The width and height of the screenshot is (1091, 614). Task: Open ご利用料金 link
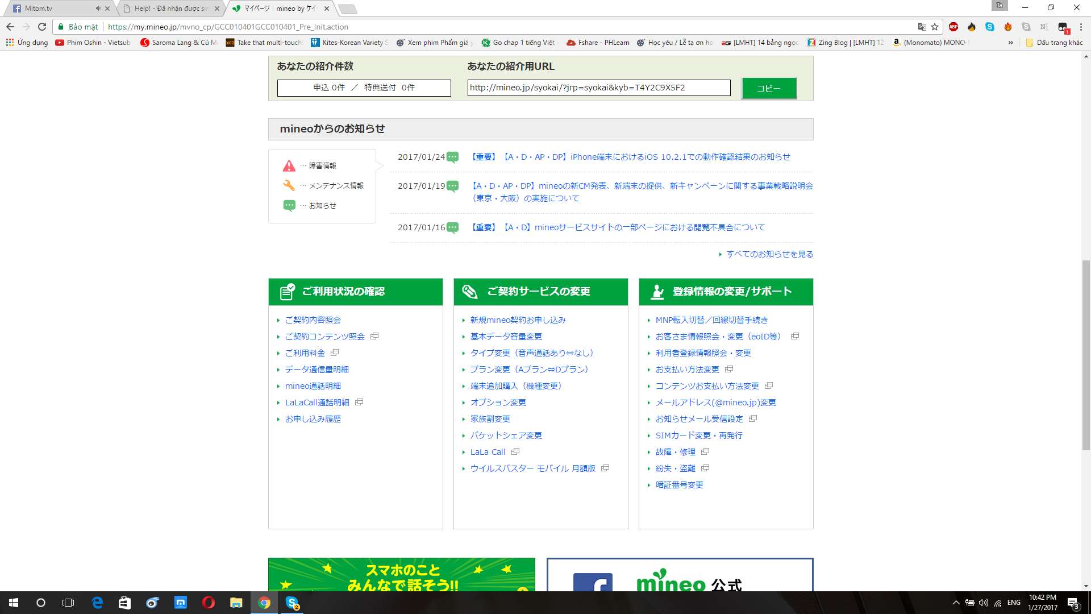tap(305, 353)
